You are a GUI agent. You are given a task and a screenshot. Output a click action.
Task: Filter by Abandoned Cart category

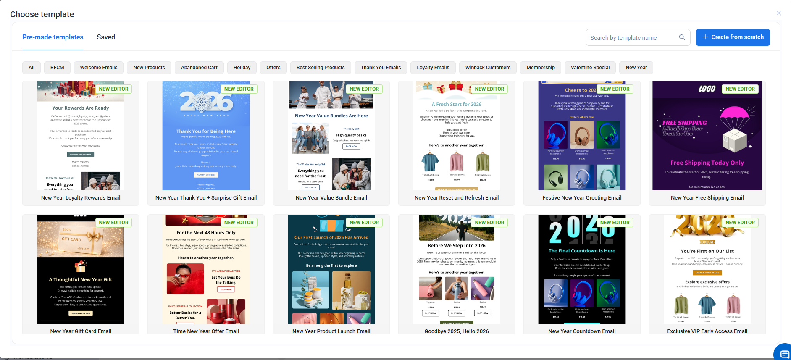tap(199, 68)
